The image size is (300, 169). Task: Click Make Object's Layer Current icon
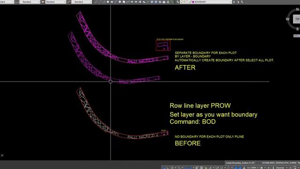coord(234,2)
